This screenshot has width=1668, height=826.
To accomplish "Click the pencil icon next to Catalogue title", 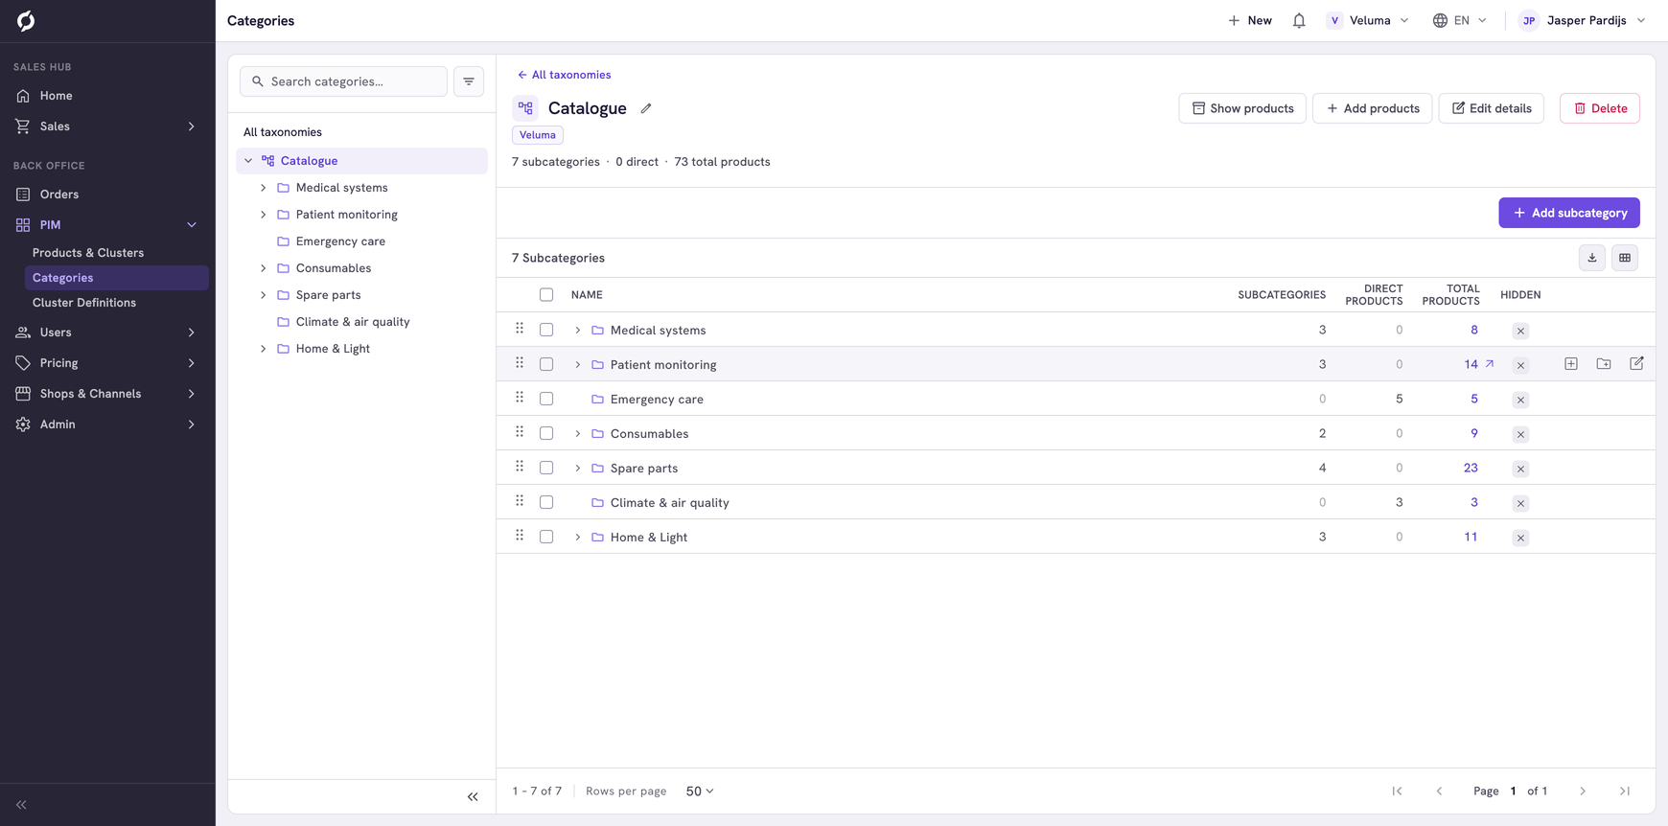I will [x=646, y=108].
